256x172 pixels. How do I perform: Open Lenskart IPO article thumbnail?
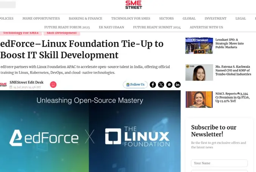pos(199,45)
